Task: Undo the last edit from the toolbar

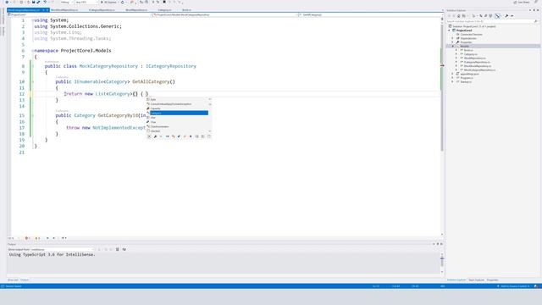Action: 45,2
